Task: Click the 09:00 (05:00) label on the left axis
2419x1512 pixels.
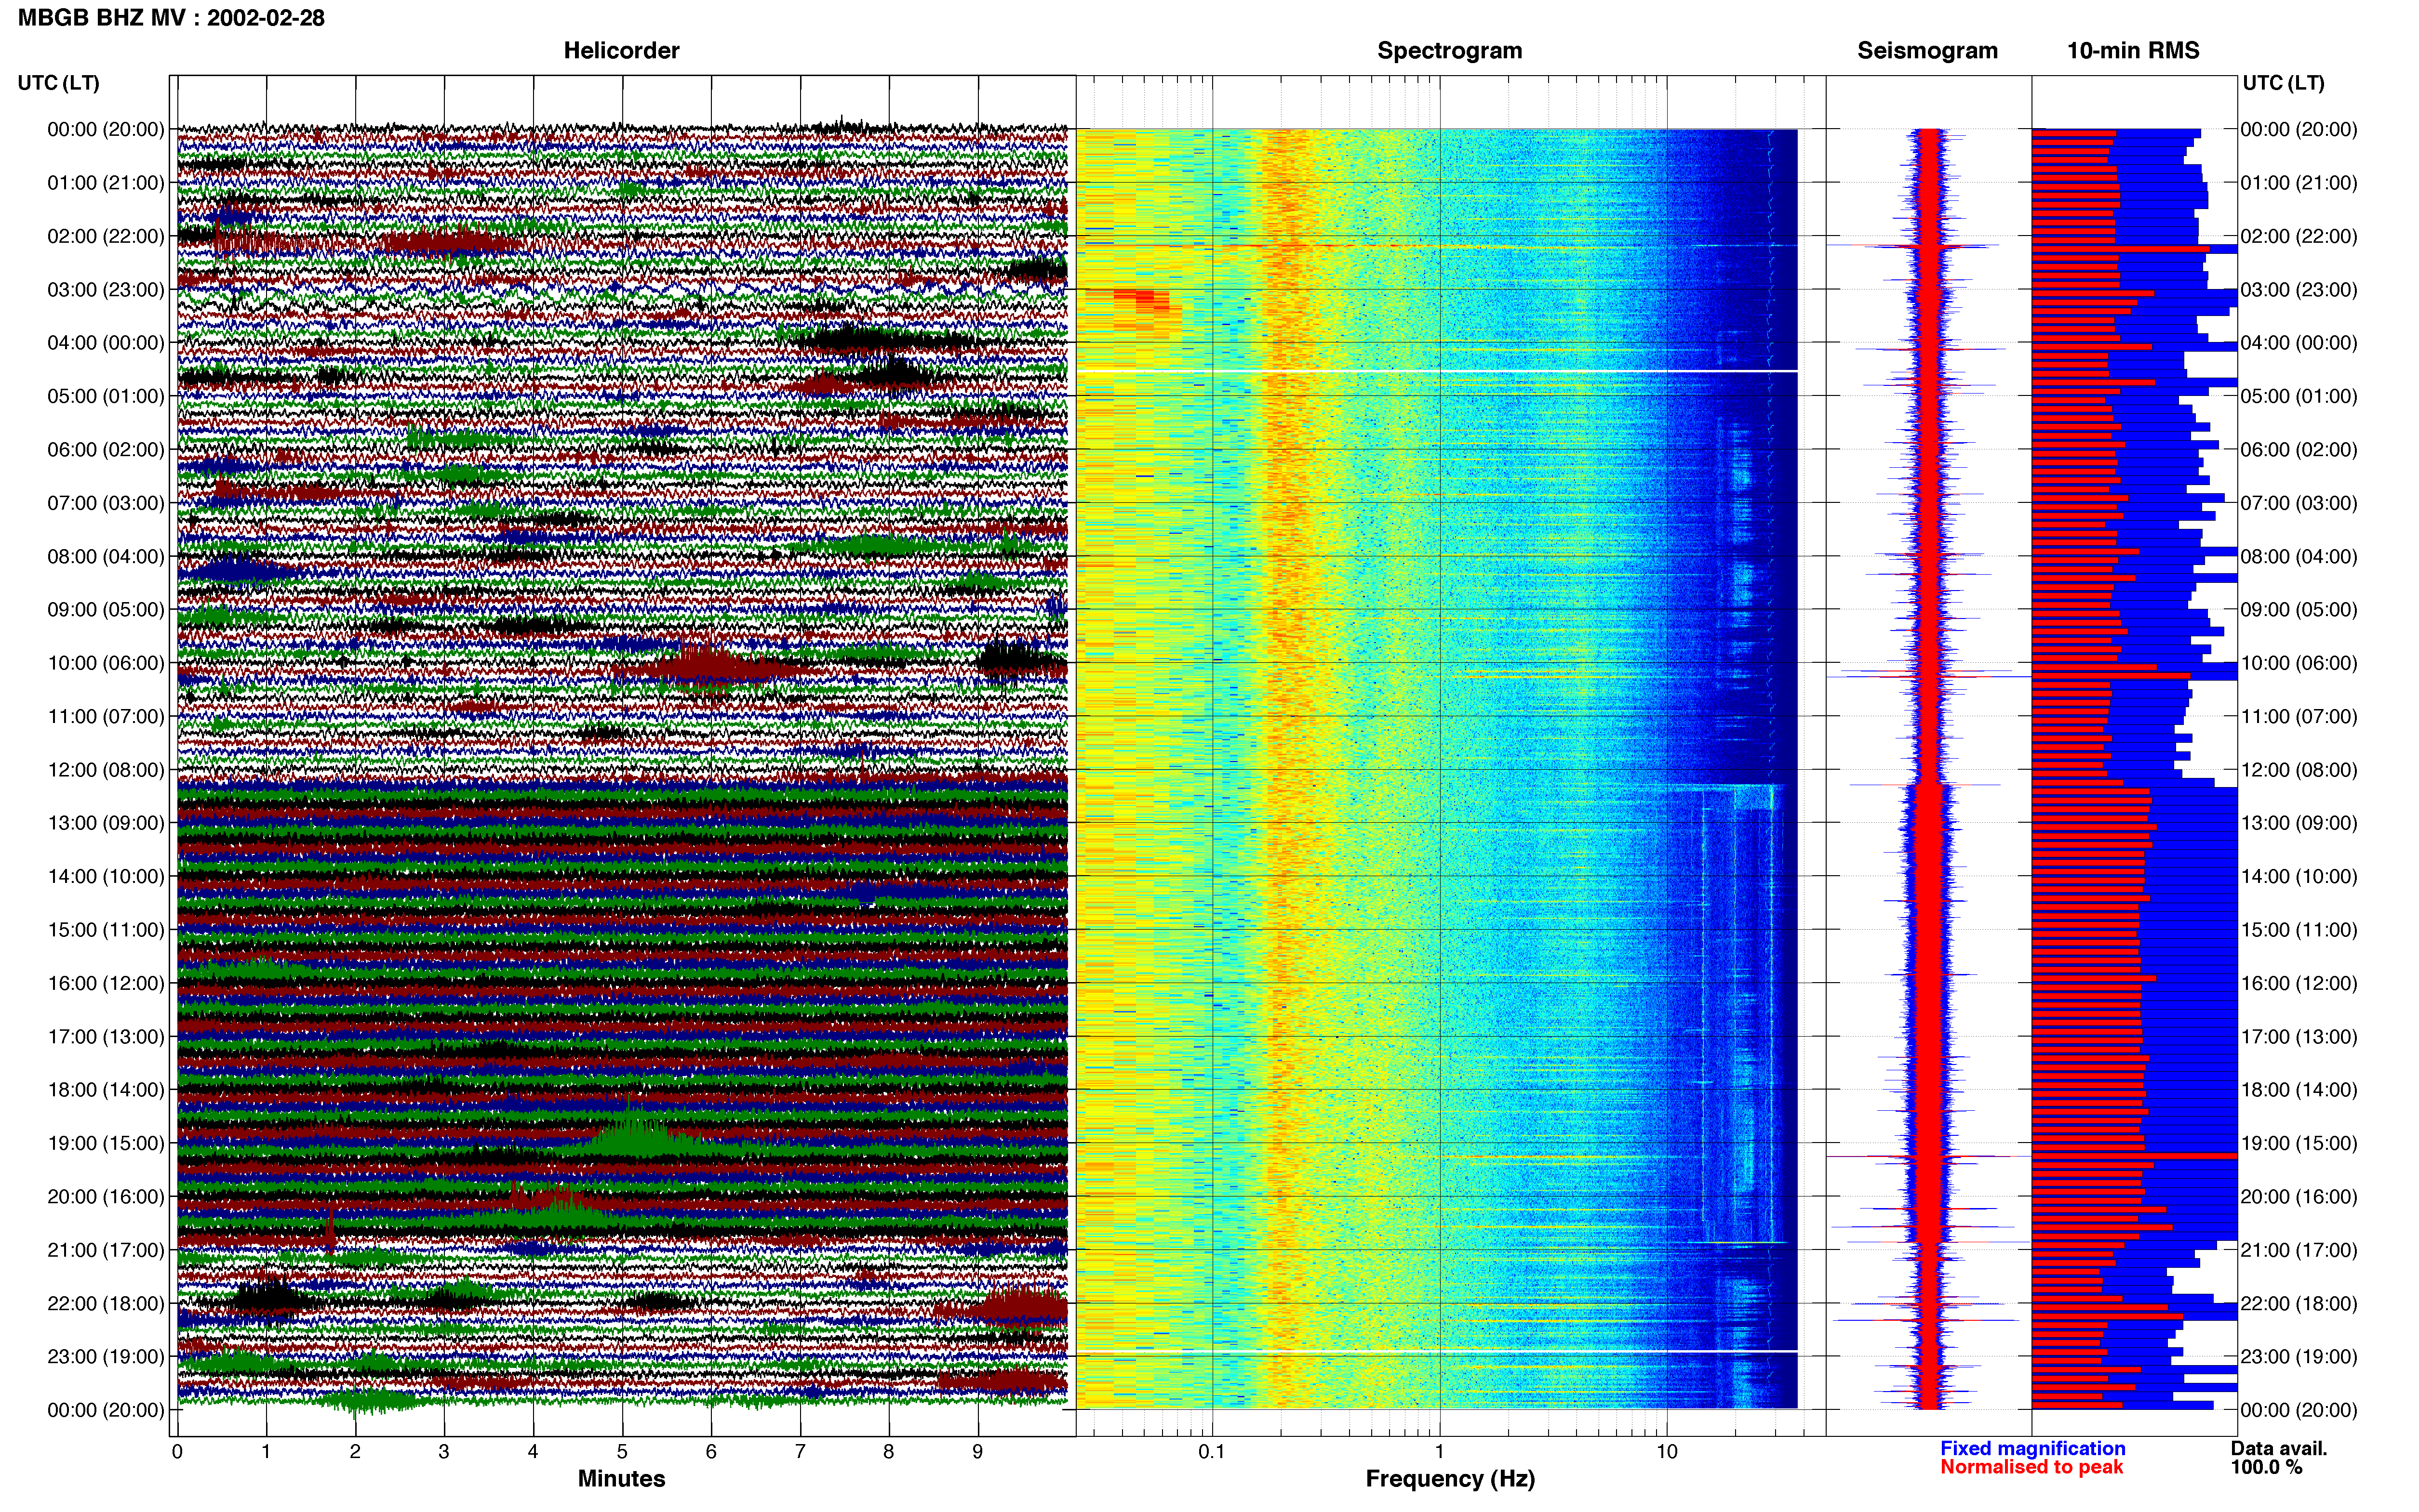Action: tap(105, 610)
